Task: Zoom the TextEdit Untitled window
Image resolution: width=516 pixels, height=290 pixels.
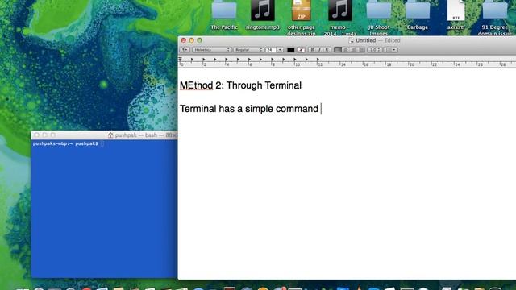Action: coord(199,40)
